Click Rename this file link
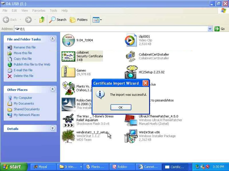Screen dimensions: 229x171 coord(25,47)
